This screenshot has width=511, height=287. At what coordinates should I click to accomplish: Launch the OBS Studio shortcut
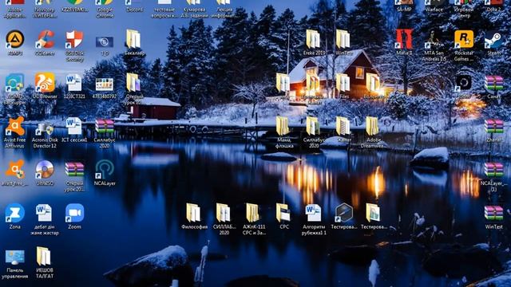coord(464,83)
